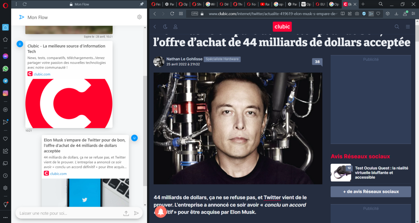This screenshot has width=419, height=223.
Task: Click the red notification bell on the page
Action: tap(161, 212)
